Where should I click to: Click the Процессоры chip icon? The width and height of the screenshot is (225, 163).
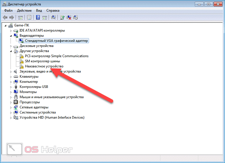pos(16,102)
